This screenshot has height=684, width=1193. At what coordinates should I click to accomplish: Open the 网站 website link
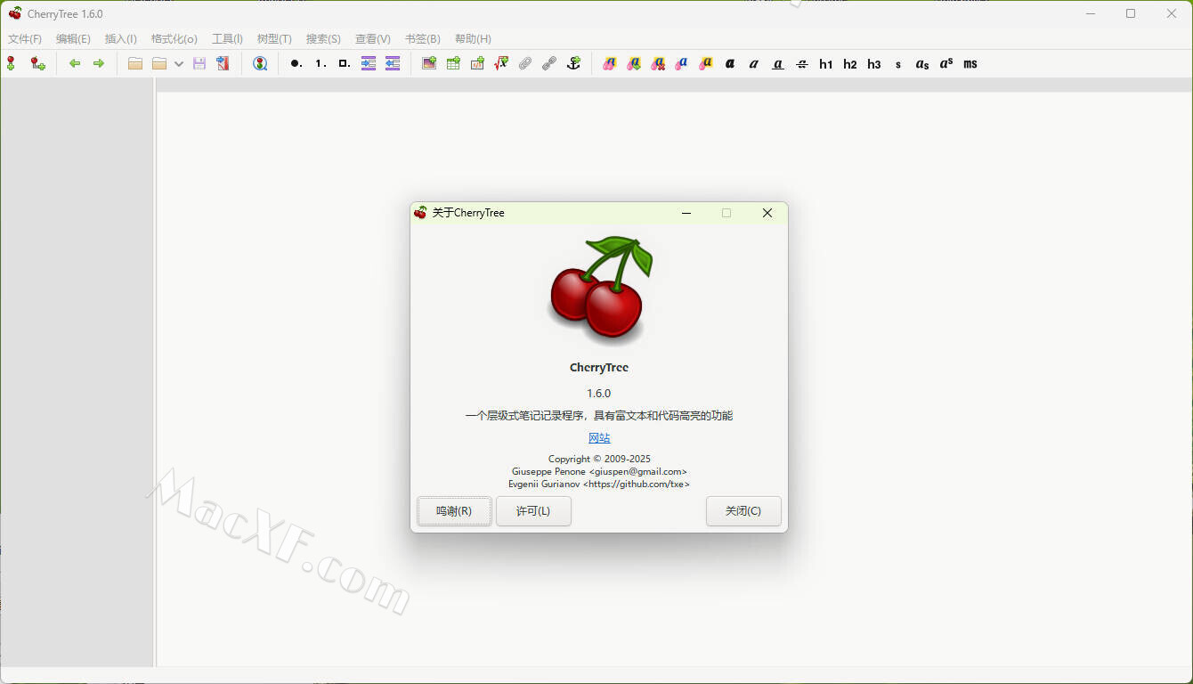(x=599, y=438)
